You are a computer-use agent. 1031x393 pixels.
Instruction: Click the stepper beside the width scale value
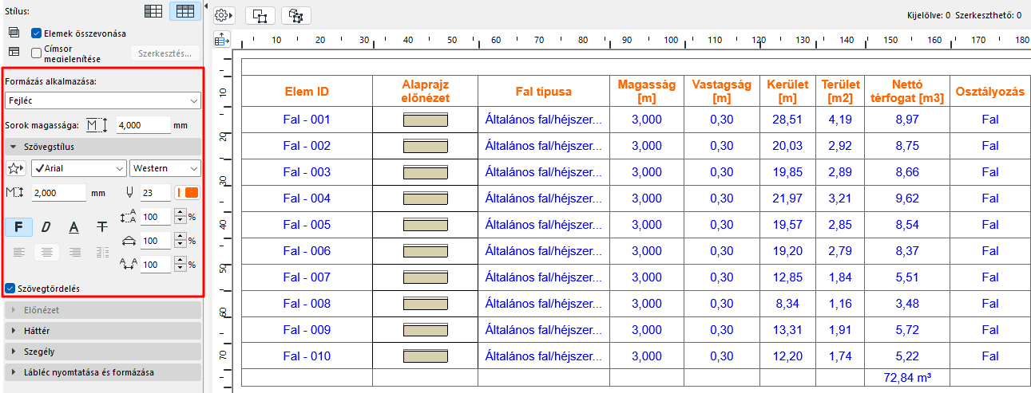[180, 240]
